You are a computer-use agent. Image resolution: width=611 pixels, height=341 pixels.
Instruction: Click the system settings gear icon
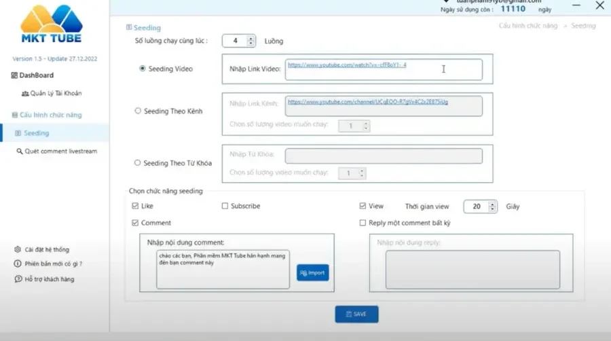pos(18,249)
